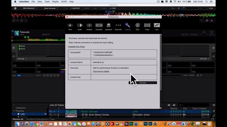Close the Preferences dialog

click(x=67, y=17)
